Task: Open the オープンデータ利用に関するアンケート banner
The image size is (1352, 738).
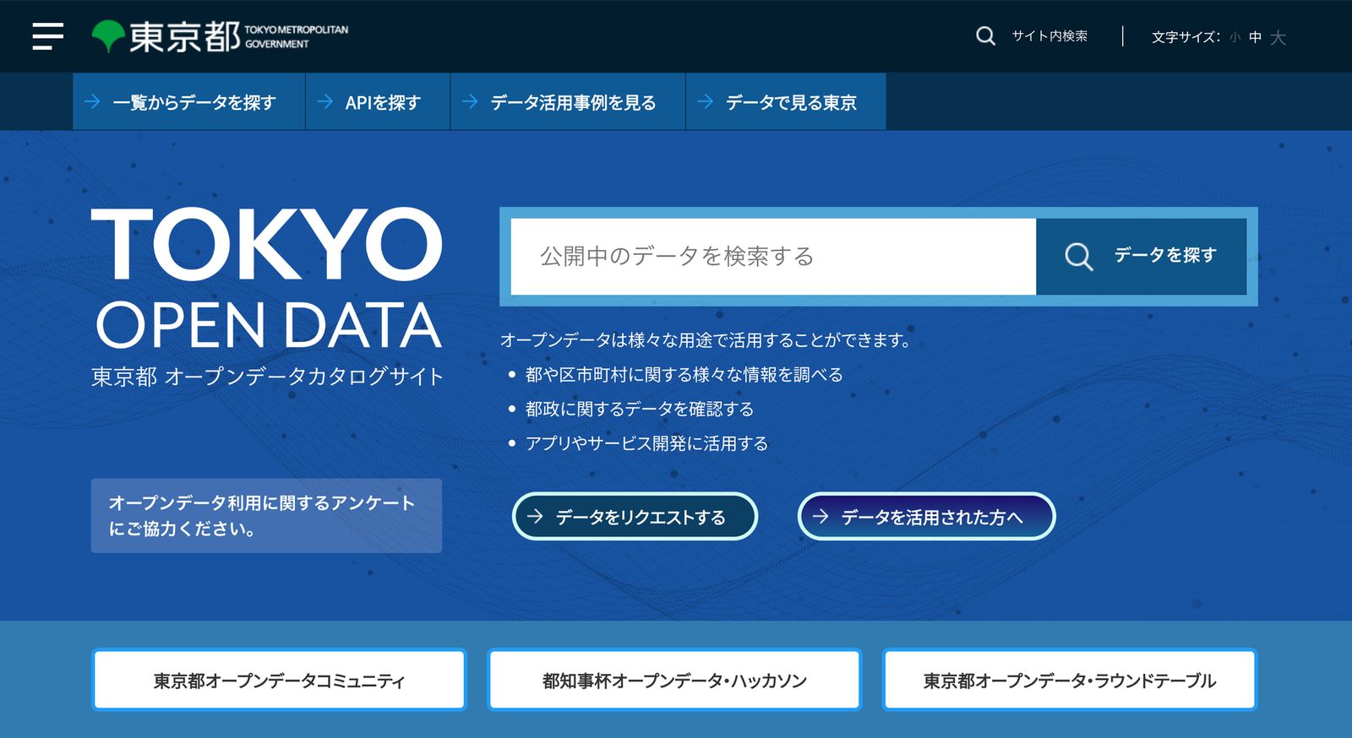Action: pyautogui.click(x=266, y=516)
